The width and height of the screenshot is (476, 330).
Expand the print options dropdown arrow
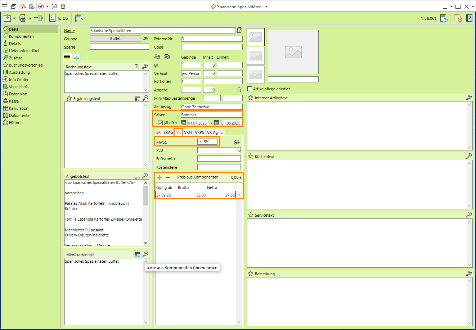point(30,18)
